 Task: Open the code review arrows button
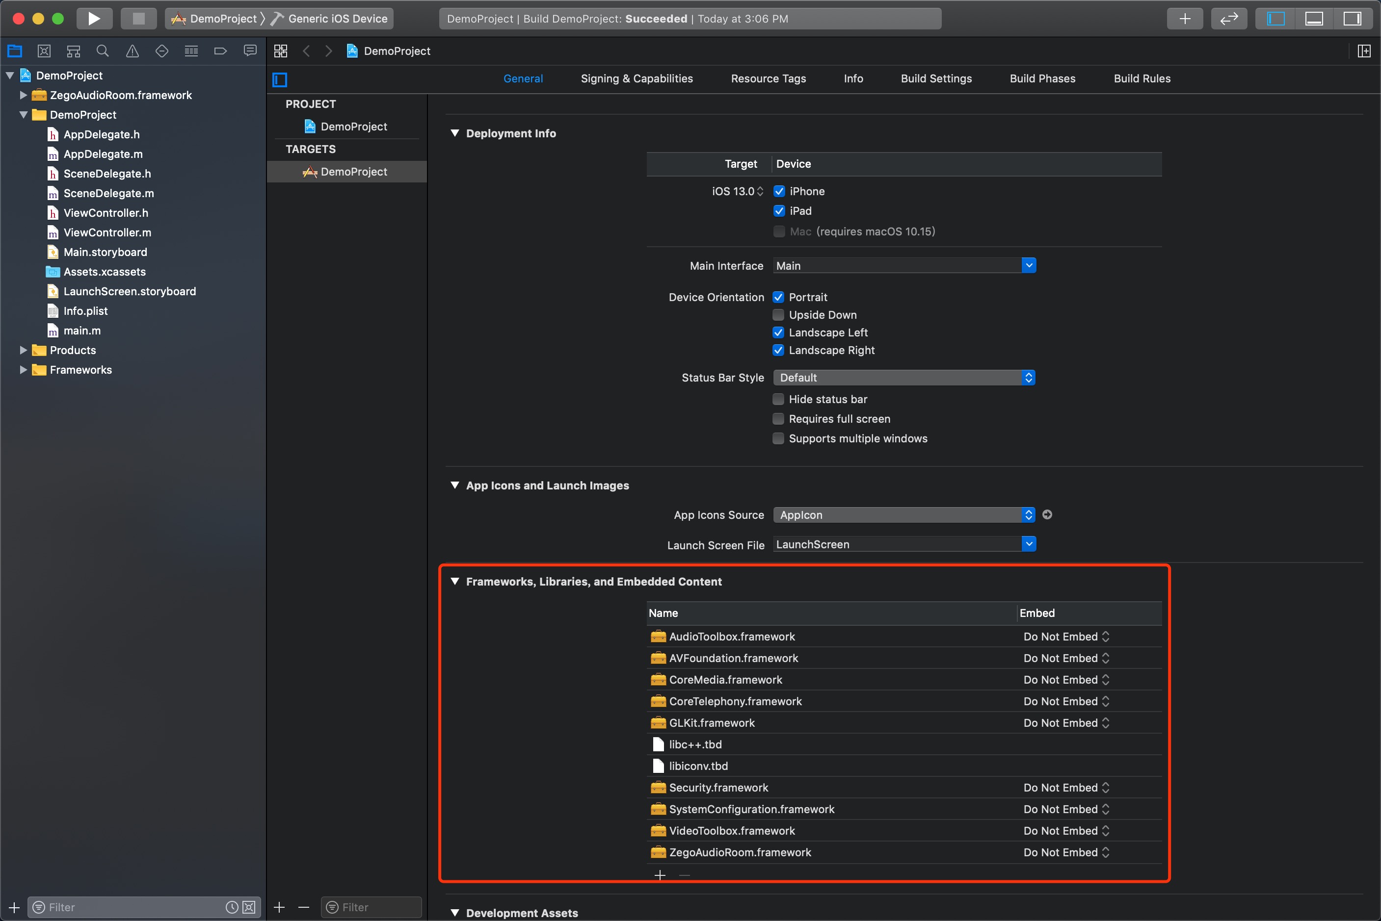tap(1229, 18)
